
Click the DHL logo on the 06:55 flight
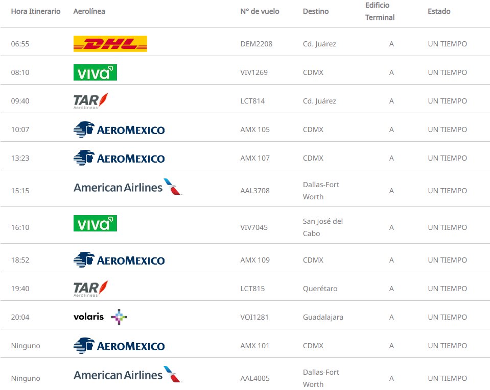(110, 44)
